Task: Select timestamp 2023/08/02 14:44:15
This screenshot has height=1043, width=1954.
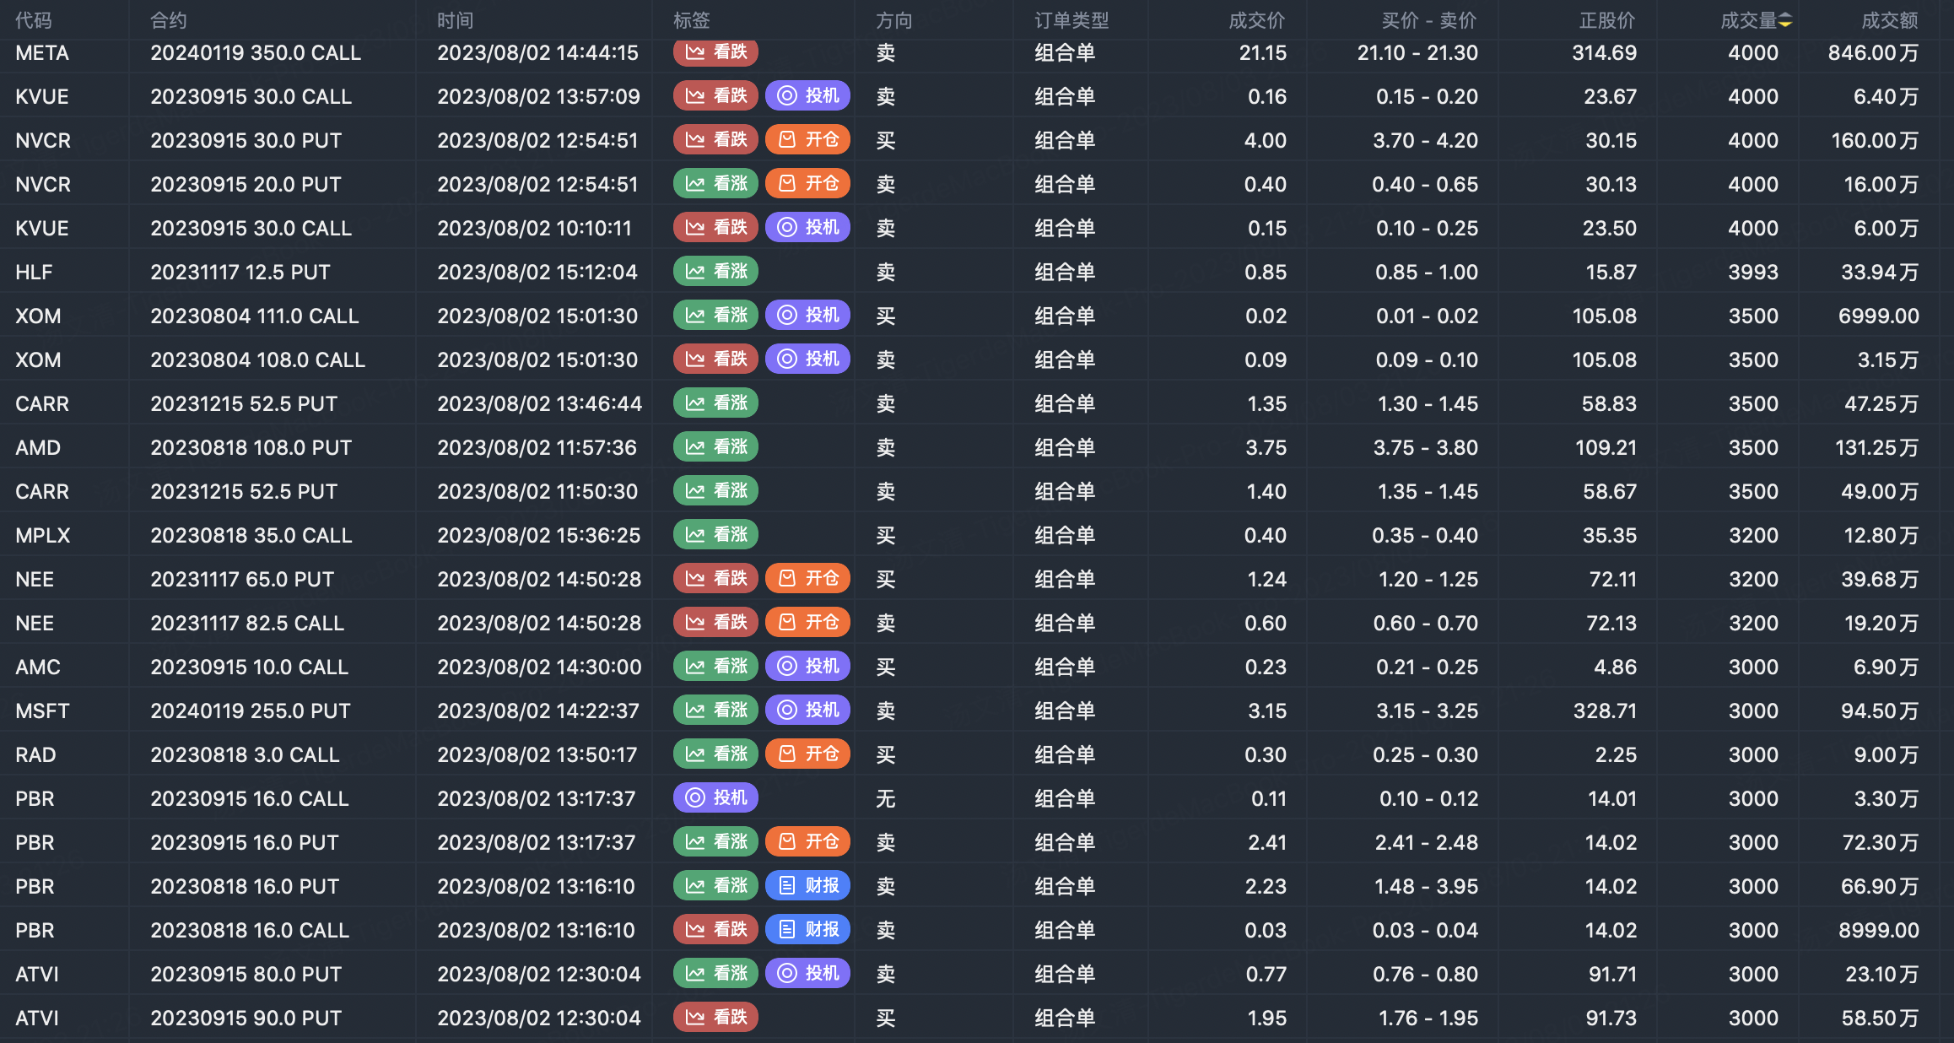Action: coord(537,52)
